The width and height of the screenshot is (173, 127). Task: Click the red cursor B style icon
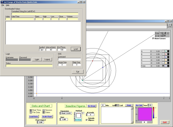[165, 54]
